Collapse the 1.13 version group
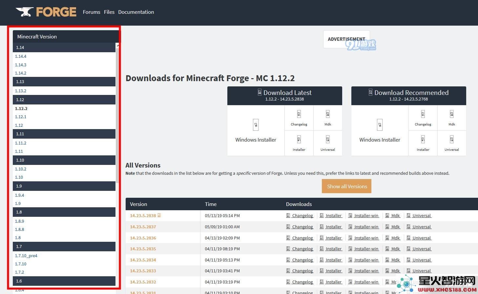 coord(64,82)
